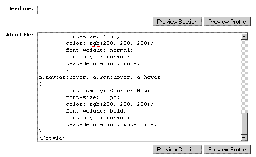Click Preview Profile button under About Me
Image resolution: width=256 pixels, height=157 pixels.
(x=227, y=149)
